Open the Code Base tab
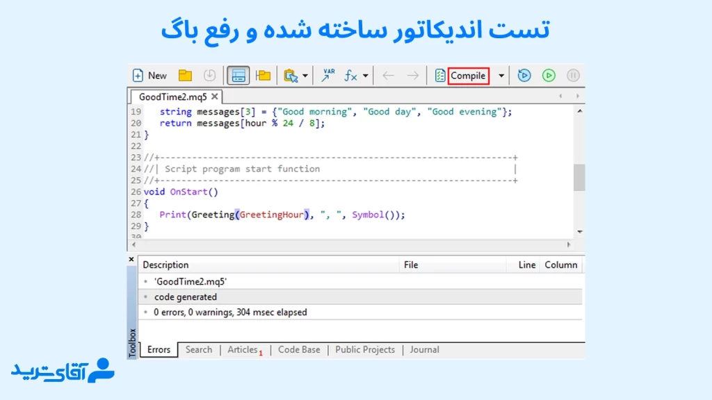The image size is (712, 400). pyautogui.click(x=299, y=350)
